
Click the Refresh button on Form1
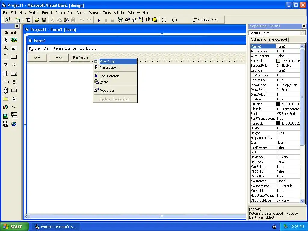tap(80, 57)
